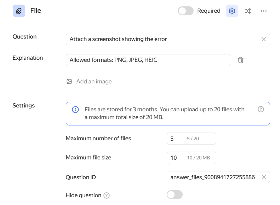Click the Explanation input field
The image size is (280, 205).
148,60
